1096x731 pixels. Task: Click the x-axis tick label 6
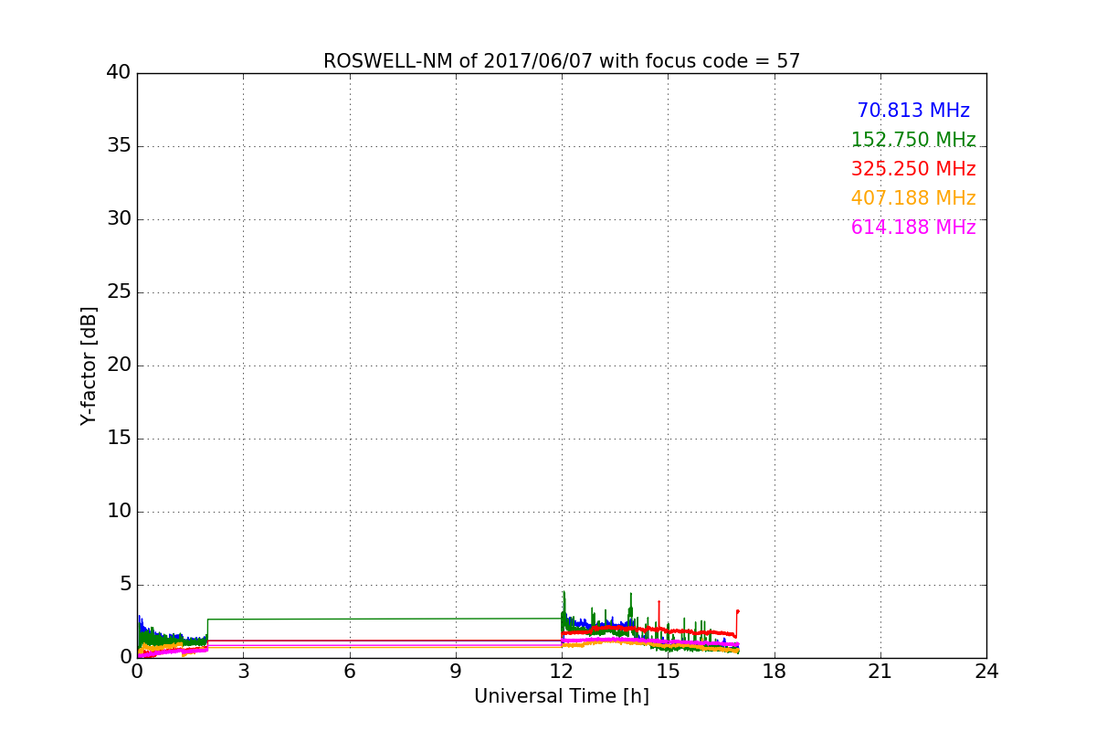(350, 672)
